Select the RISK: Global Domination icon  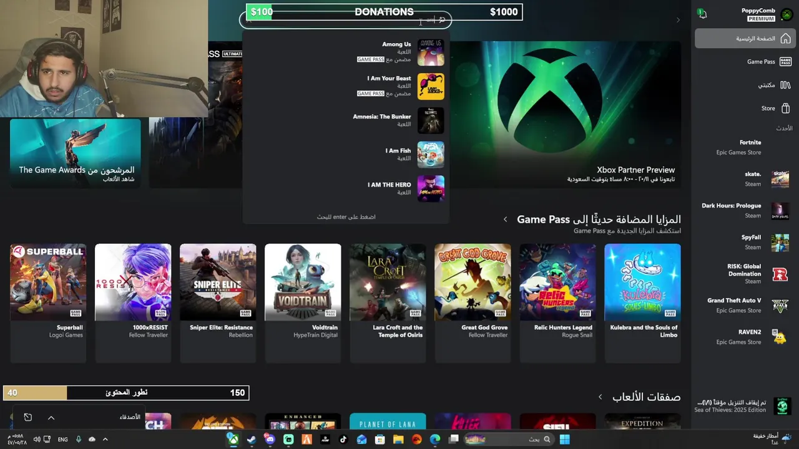[780, 274]
